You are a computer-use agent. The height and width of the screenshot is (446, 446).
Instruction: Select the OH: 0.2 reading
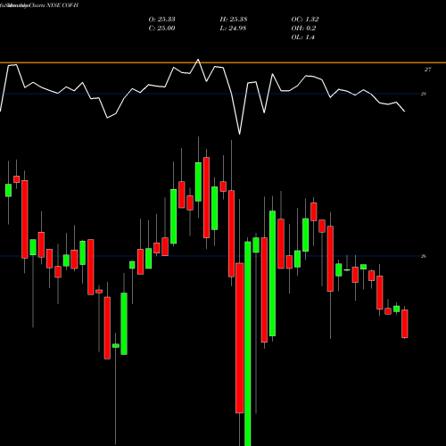303,29
